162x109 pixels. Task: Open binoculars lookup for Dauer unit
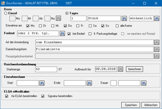coord(144,83)
